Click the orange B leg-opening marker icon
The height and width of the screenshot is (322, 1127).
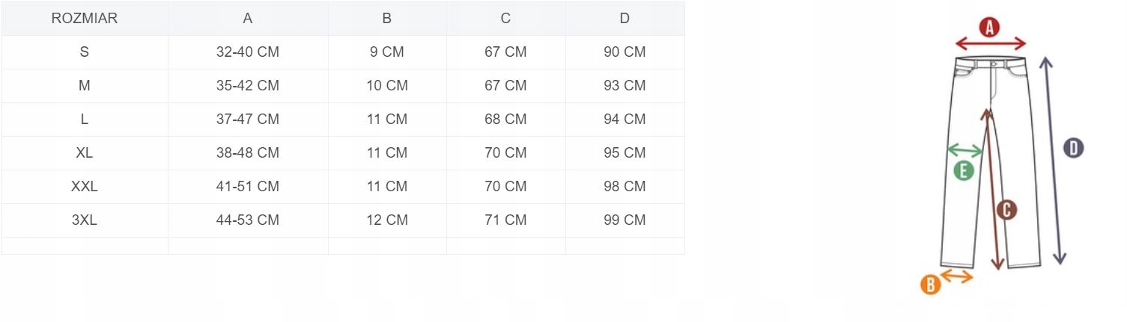point(930,285)
